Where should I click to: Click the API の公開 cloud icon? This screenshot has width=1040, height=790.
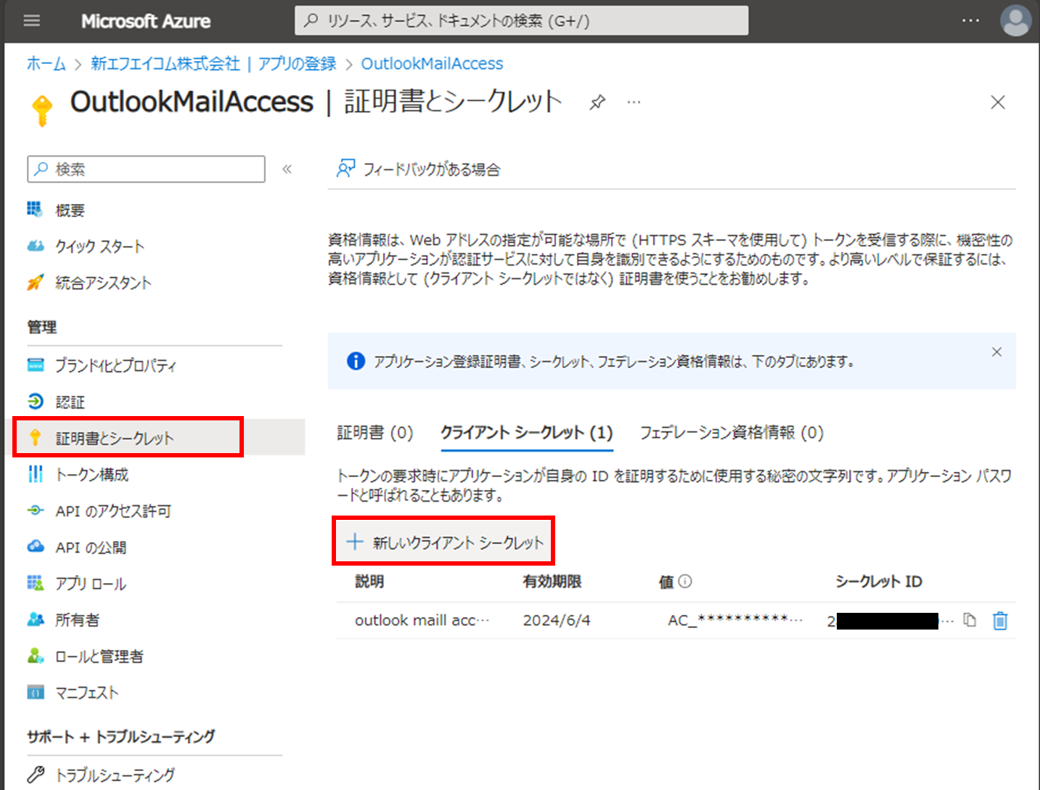point(36,546)
